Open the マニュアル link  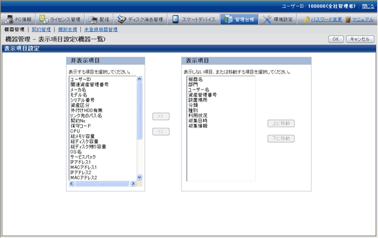pyautogui.click(x=363, y=19)
